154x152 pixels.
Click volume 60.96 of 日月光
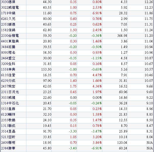(x=123, y=92)
